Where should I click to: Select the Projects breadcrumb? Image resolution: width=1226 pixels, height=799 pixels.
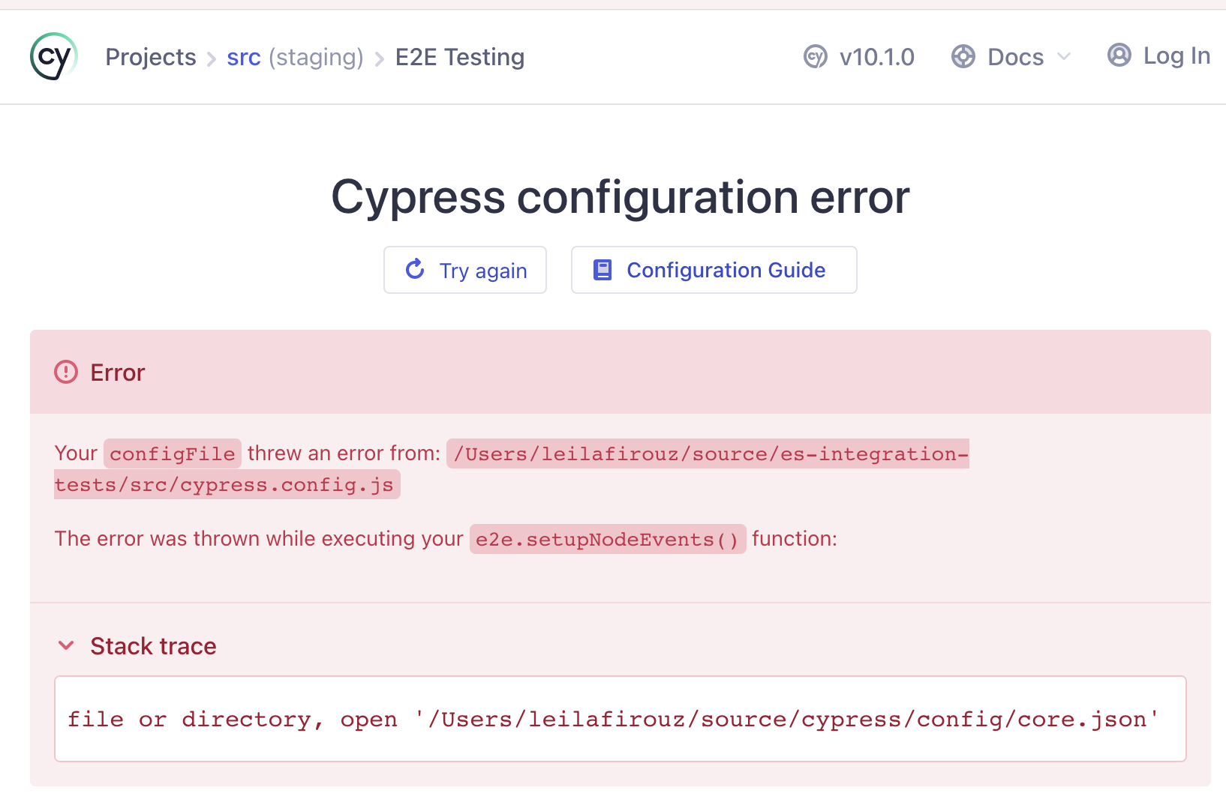coord(151,56)
